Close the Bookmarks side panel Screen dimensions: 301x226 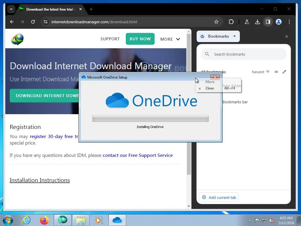pyautogui.click(x=287, y=36)
